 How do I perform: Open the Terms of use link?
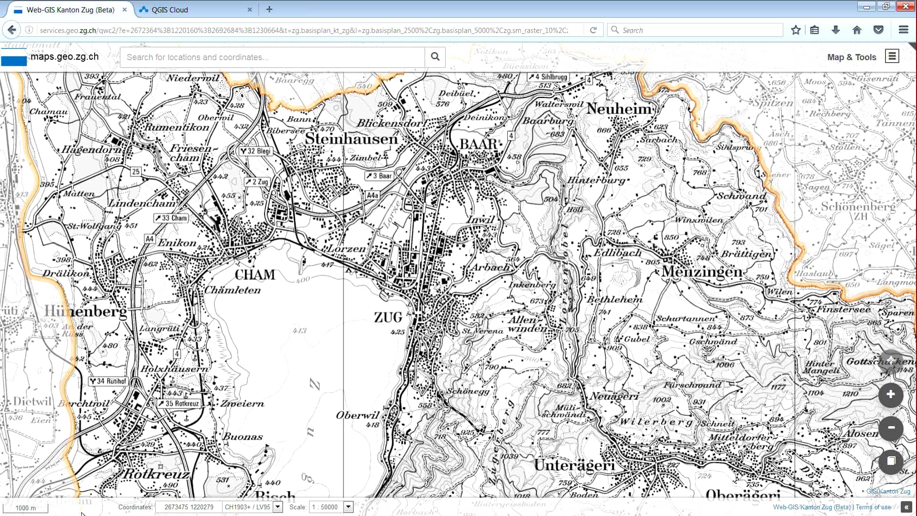[x=873, y=507]
